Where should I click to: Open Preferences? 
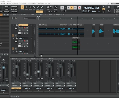click(x=14, y=6)
